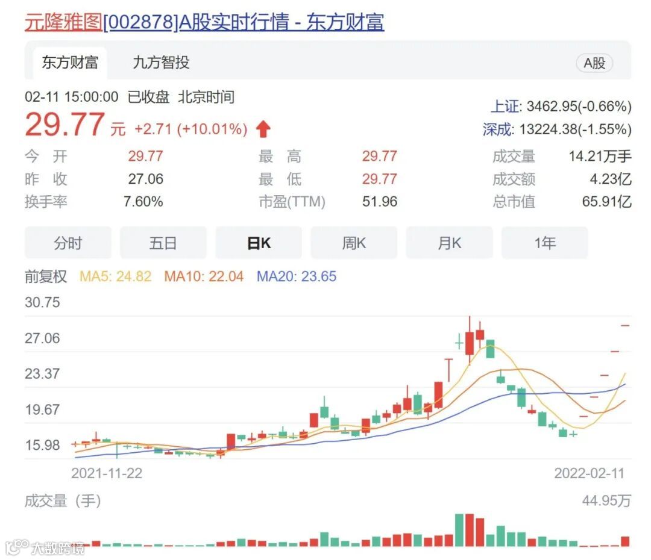Click the 44.95万 volume scale label
The width and height of the screenshot is (651, 560).
click(606, 500)
